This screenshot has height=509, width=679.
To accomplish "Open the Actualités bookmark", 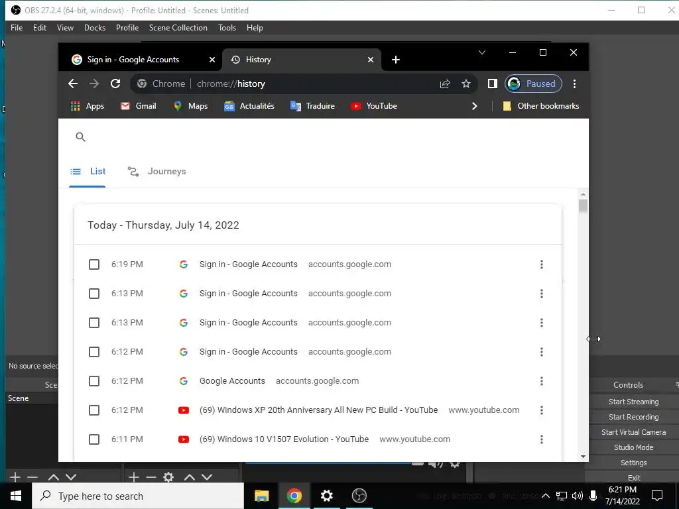I will tap(249, 106).
